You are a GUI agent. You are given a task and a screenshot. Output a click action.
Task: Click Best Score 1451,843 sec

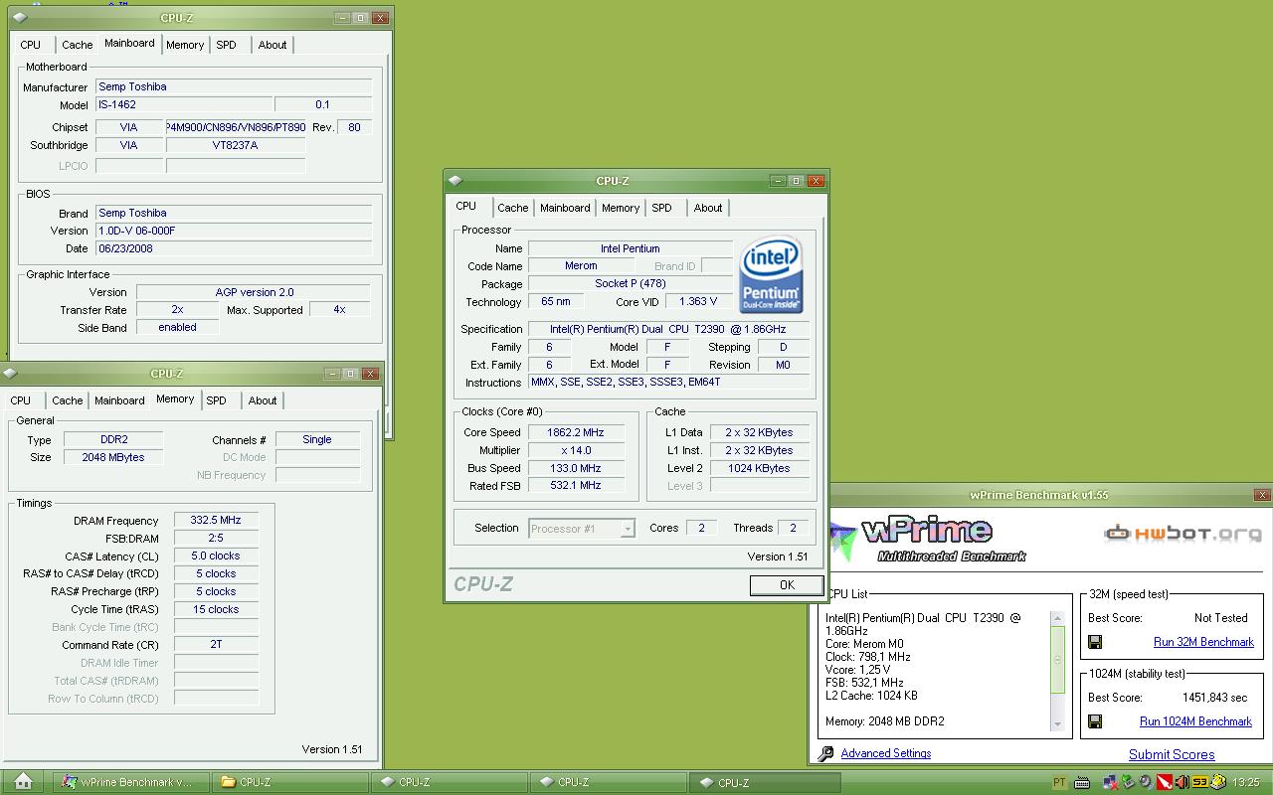1214,698
